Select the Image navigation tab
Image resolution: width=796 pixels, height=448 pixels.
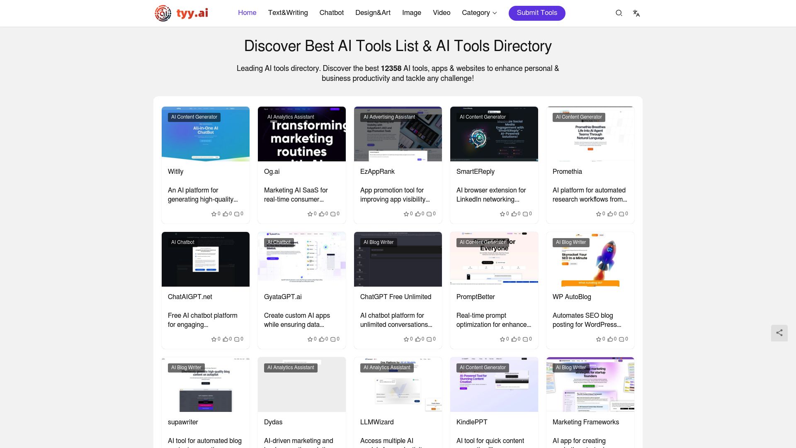click(411, 13)
